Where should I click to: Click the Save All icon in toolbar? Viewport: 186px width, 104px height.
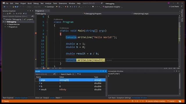click(17, 7)
